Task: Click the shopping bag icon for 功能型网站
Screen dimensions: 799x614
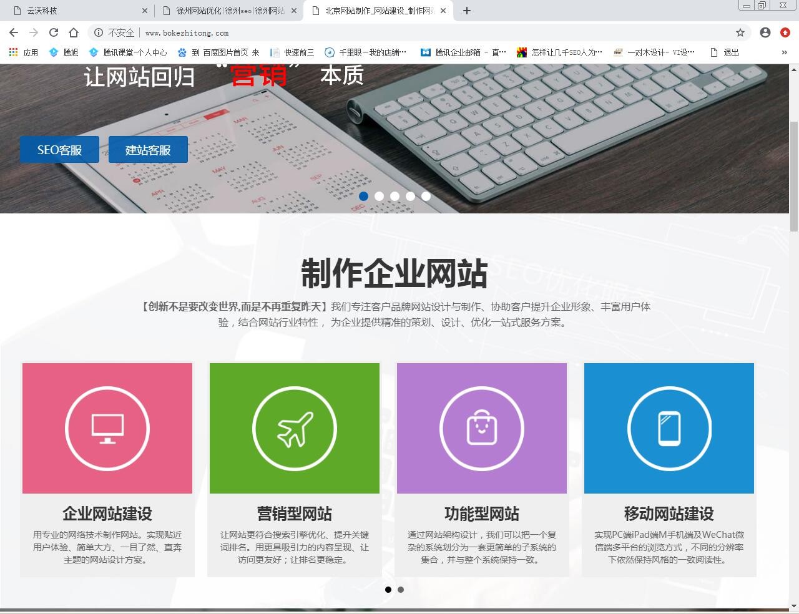Action: click(481, 428)
